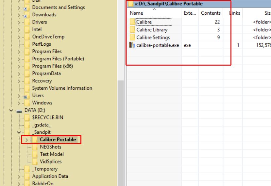The image size is (271, 186).
Task: Expand the Downloads folder chevron
Action: click(x=19, y=15)
